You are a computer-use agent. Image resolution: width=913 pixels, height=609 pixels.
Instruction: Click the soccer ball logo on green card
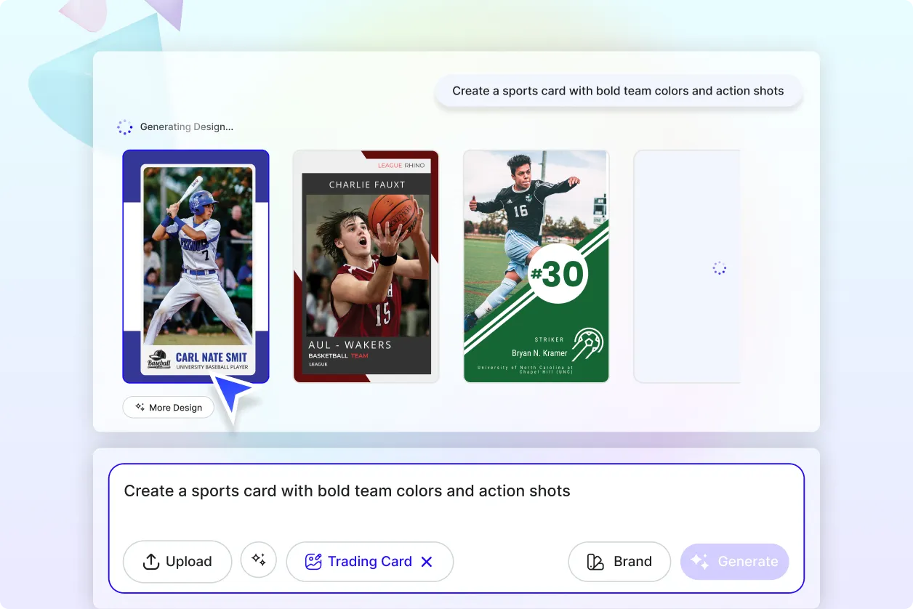click(x=587, y=344)
